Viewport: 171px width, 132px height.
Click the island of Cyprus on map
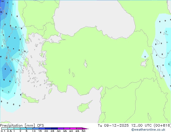(84, 107)
